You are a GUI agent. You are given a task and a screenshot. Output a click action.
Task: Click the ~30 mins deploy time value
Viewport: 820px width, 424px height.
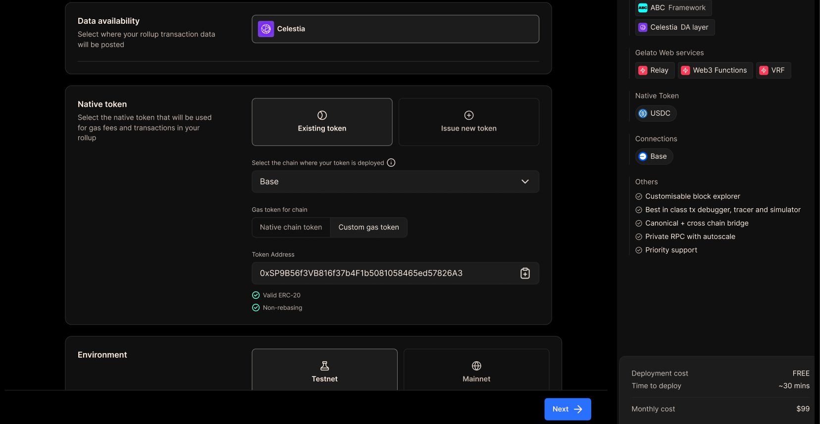(x=794, y=386)
